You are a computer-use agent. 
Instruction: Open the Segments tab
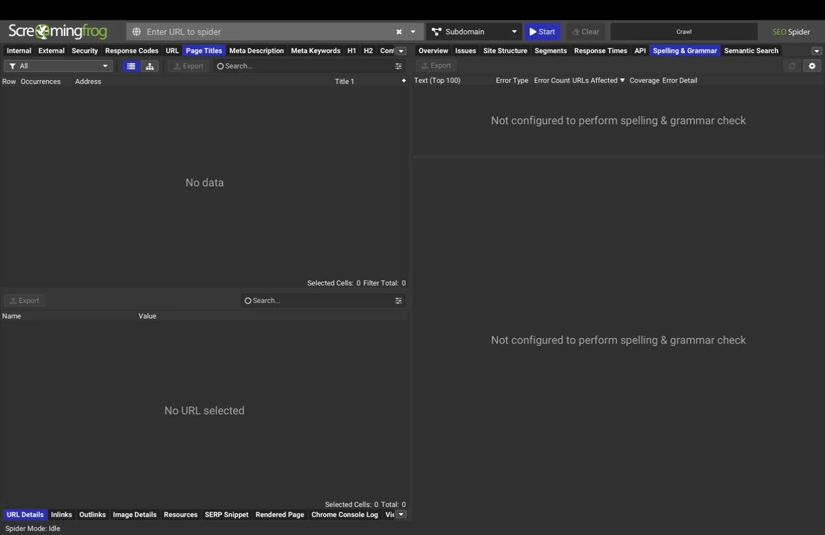551,51
